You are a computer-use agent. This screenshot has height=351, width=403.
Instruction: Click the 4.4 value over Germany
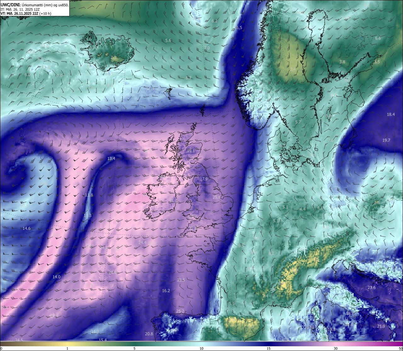pyautogui.click(x=302, y=209)
